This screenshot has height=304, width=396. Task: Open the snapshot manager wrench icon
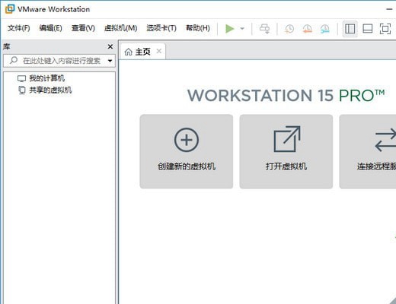pos(325,29)
